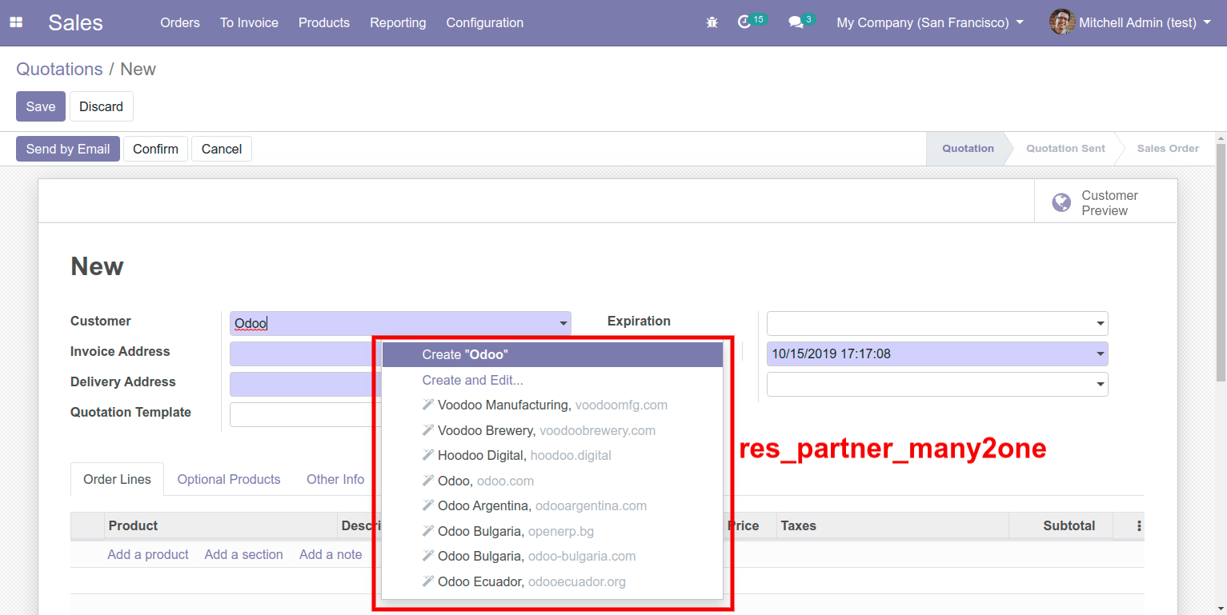Expand the Customer field dropdown arrow

[563, 324]
